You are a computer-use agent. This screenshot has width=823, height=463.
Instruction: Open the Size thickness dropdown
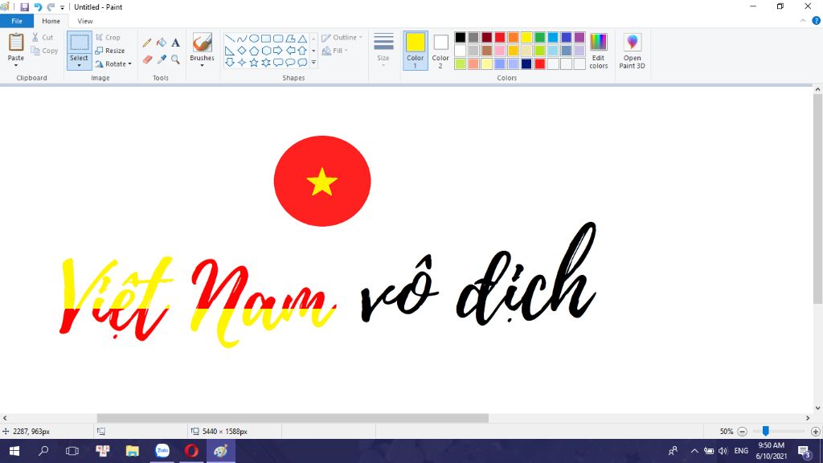click(383, 51)
